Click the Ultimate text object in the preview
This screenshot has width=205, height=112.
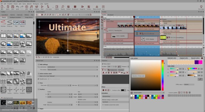(x=67, y=27)
